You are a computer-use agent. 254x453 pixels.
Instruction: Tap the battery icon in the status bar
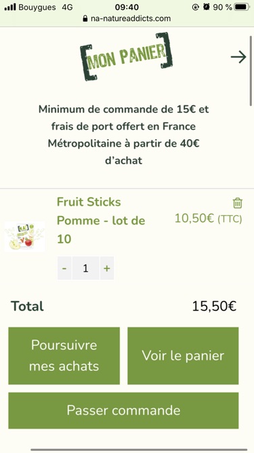pyautogui.click(x=242, y=7)
